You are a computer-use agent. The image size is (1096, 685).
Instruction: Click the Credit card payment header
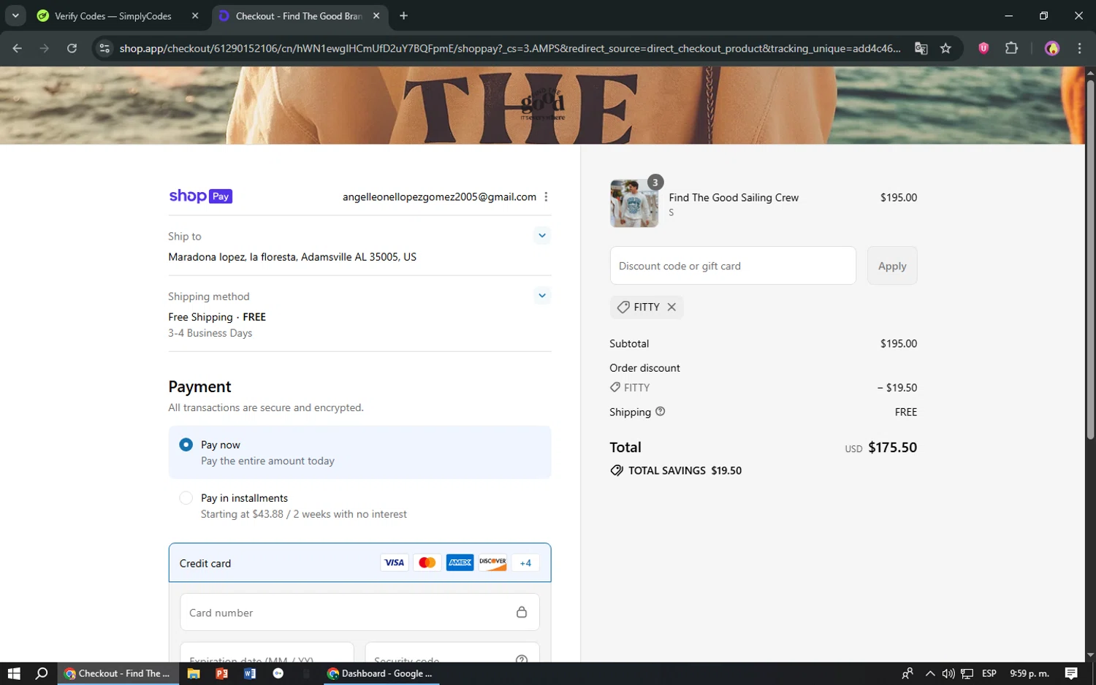[359, 563]
